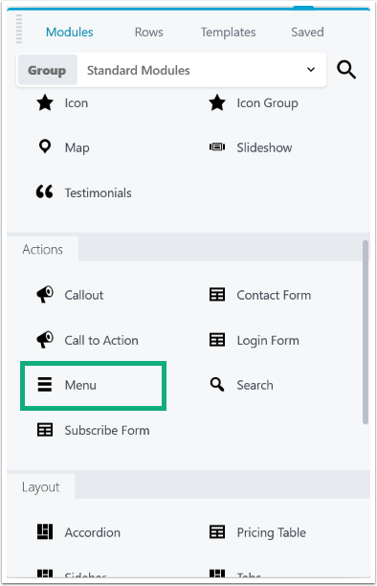Select the Slideshow module icon
This screenshot has height=586, width=377.
click(217, 146)
